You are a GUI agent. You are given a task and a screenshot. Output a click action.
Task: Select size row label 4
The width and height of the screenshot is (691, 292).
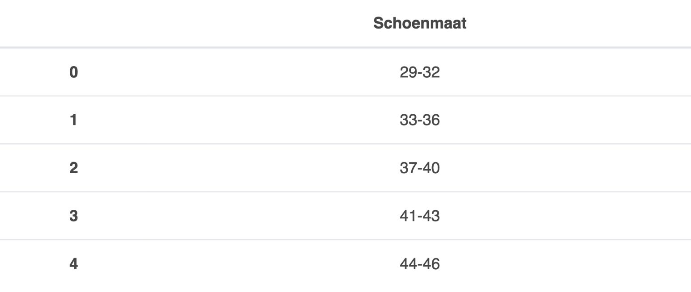click(74, 264)
